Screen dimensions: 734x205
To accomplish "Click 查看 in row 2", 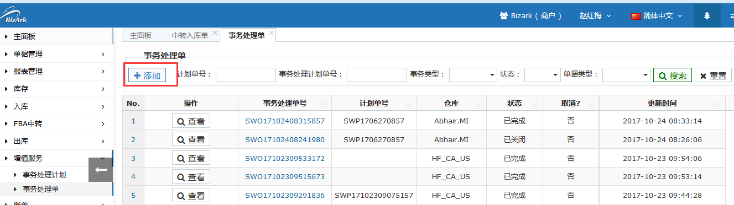I will pos(191,139).
